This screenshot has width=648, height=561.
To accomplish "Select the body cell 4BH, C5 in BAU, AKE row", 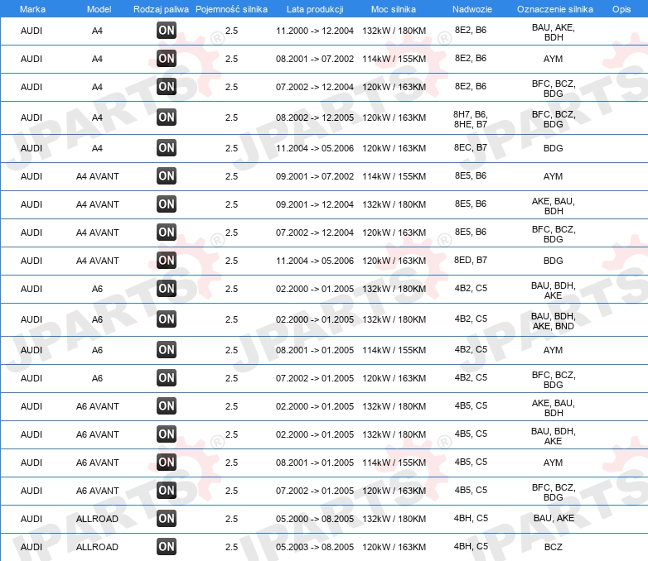I will [471, 518].
